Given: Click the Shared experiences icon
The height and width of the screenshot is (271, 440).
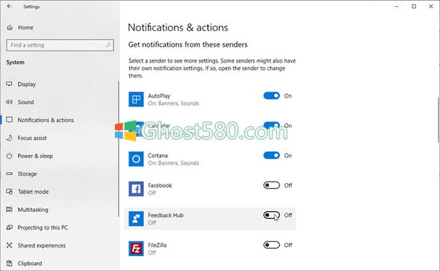Looking at the screenshot, I should pyautogui.click(x=9, y=246).
